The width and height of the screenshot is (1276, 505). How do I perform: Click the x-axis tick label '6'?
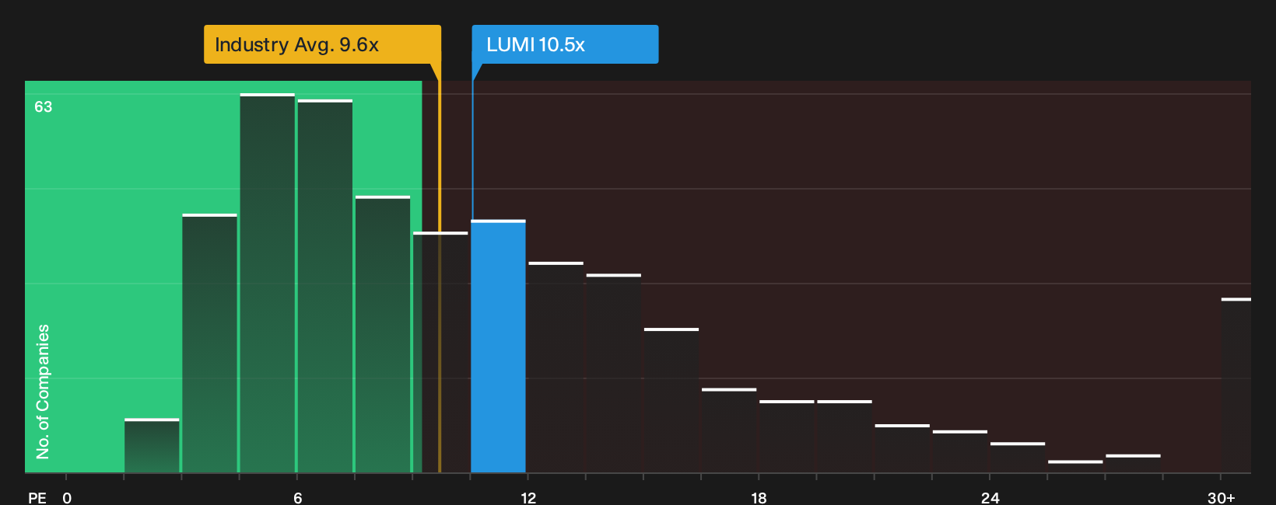297,498
